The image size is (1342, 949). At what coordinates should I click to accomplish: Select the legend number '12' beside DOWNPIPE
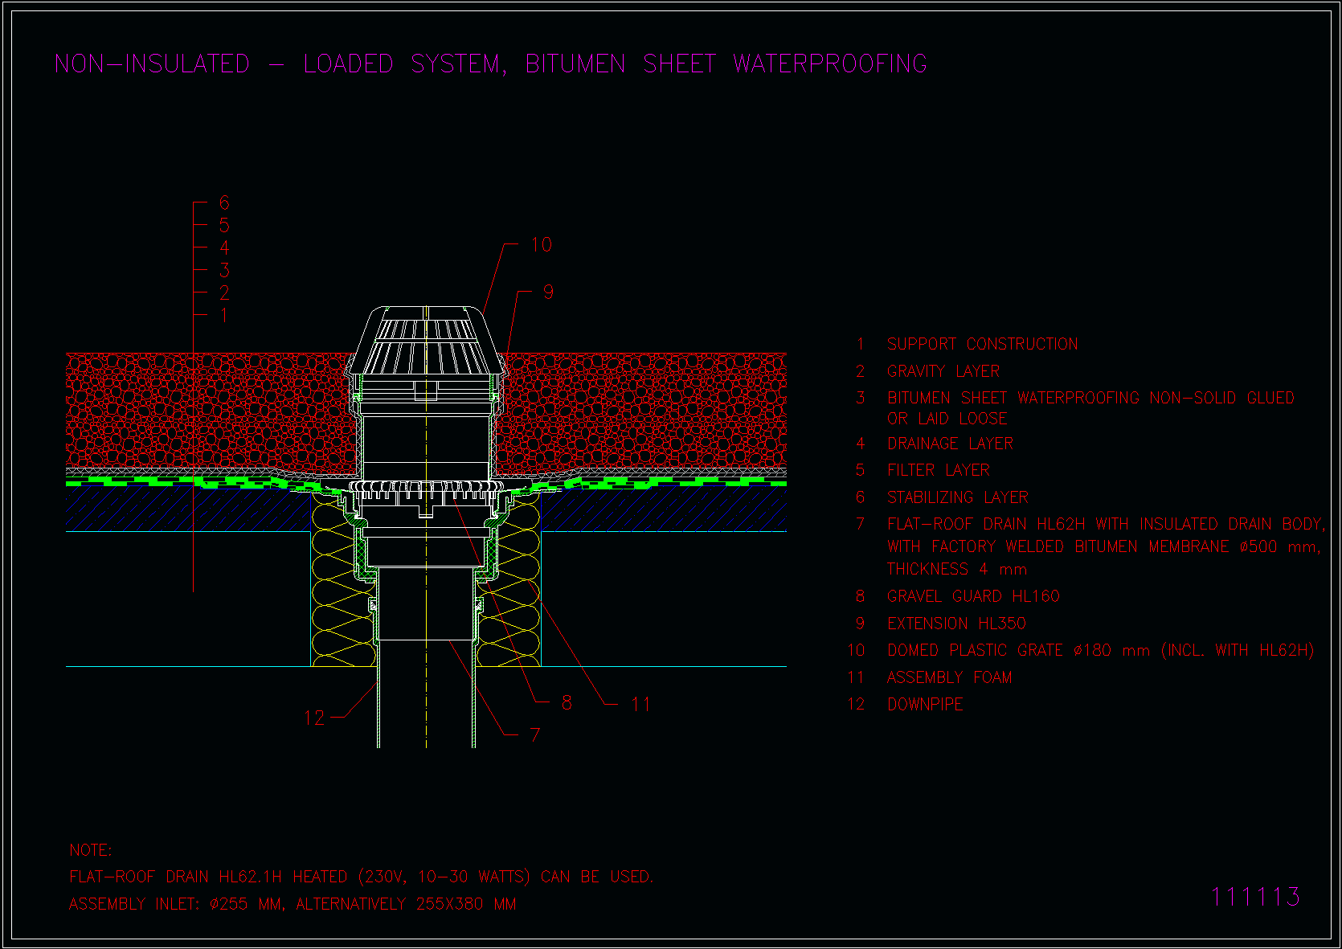point(856,705)
